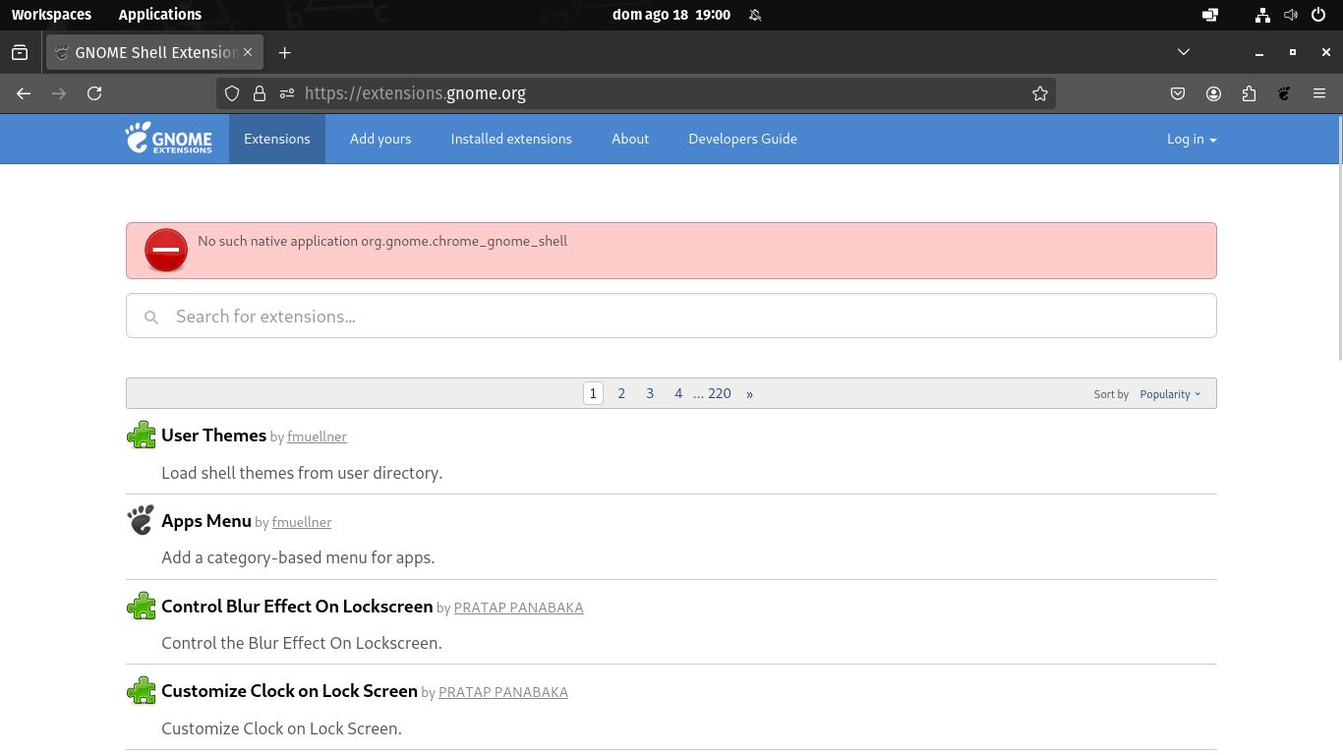Open the Save to Pocket icon
Image resolution: width=1343 pixels, height=755 pixels.
point(1178,93)
